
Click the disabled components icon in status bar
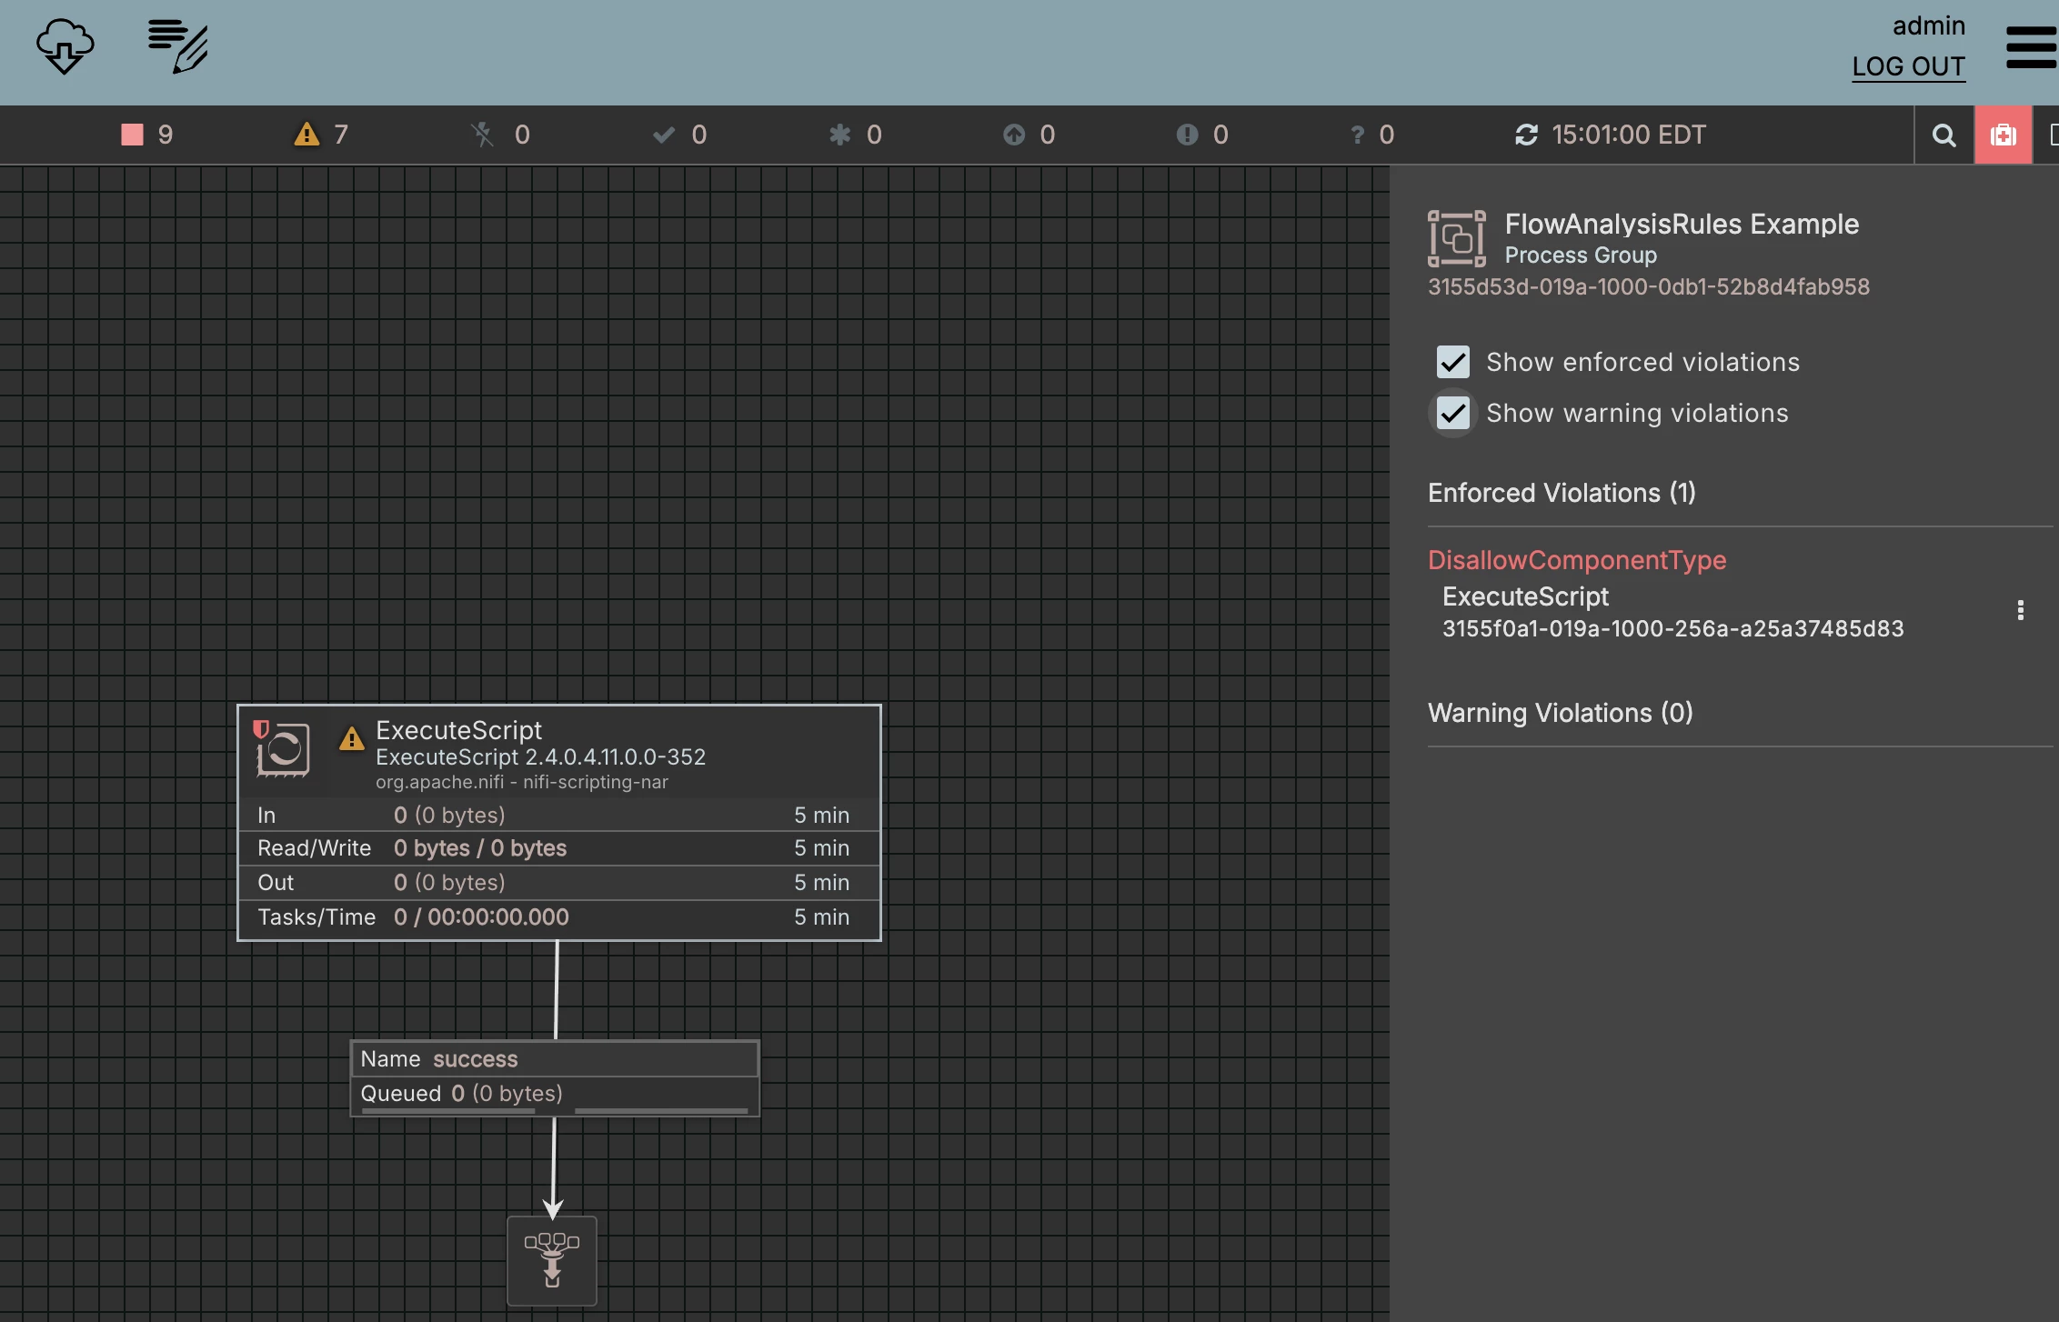tap(482, 135)
